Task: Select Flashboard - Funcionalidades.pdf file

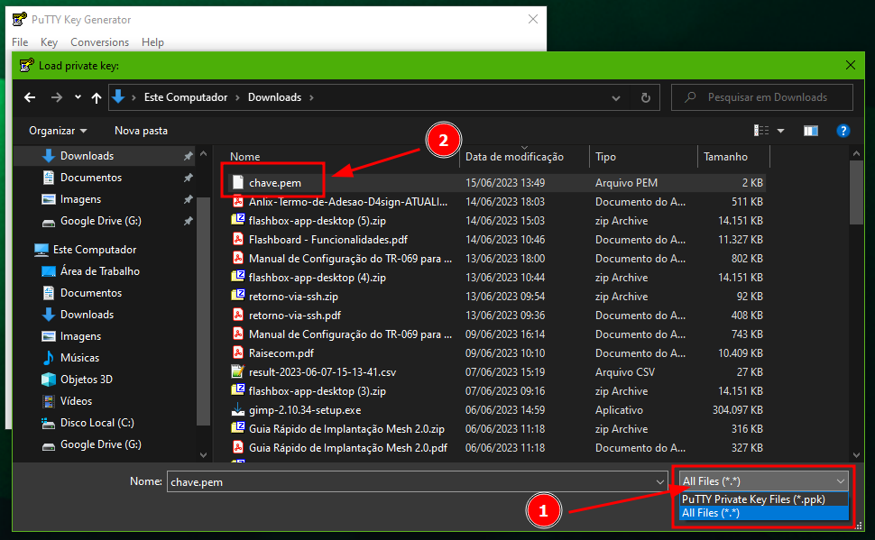Action: (x=328, y=240)
